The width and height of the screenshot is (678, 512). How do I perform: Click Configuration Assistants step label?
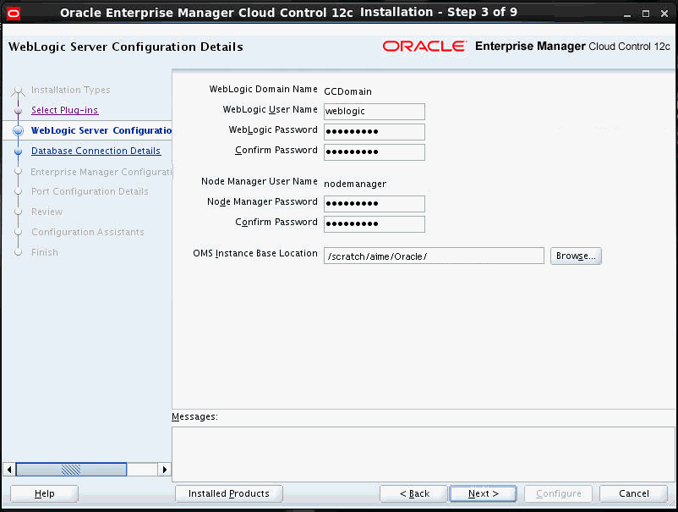(x=88, y=232)
